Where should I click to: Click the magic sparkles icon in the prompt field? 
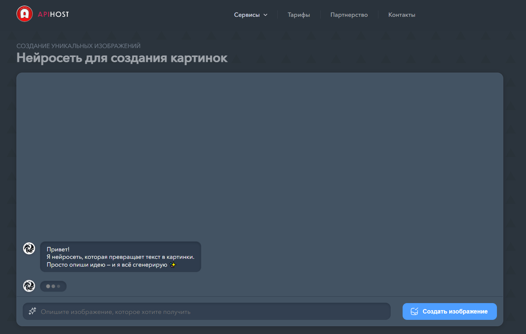[x=32, y=311]
